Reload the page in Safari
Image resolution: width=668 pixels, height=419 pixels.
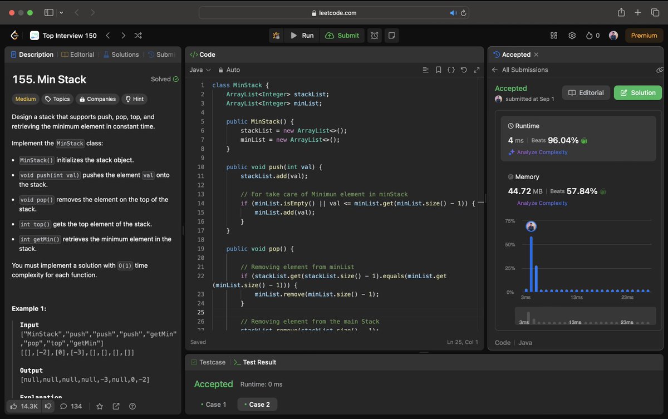(x=464, y=12)
